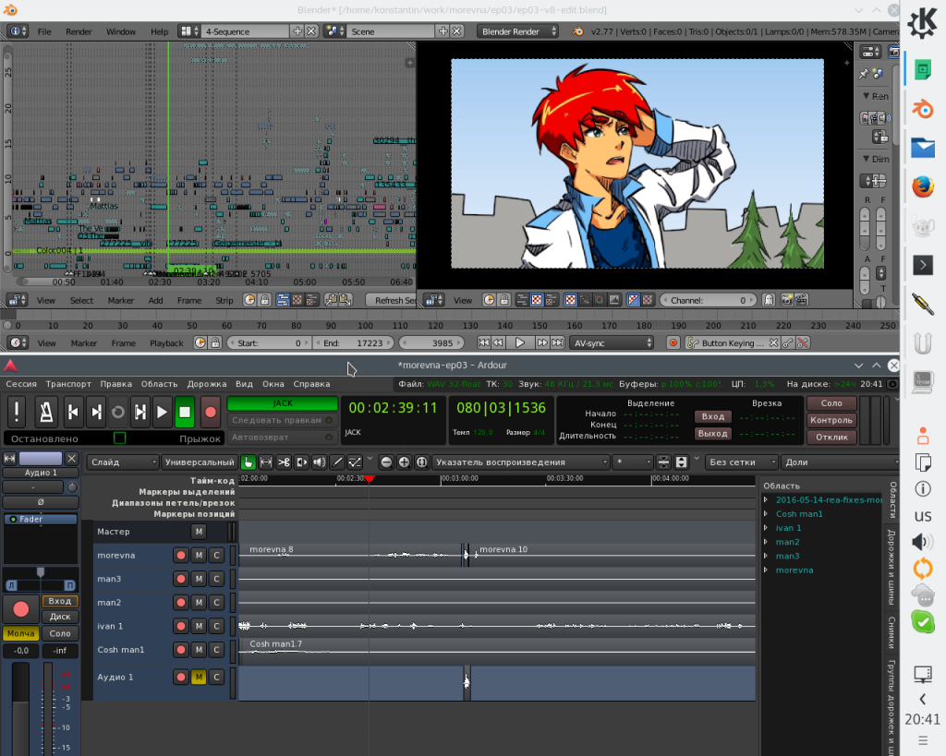Start playback with Ardour play button
This screenshot has height=756, width=946.
162,412
